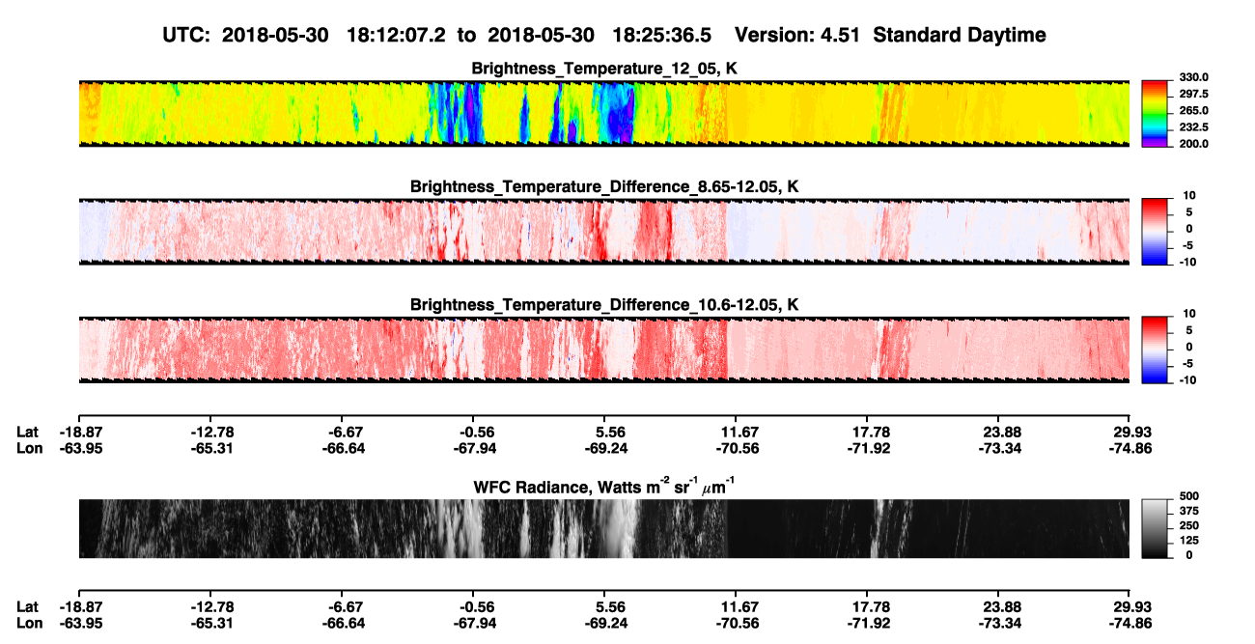
Task: Select the Brightness_Temperature_Difference_10.6-12.05, K title
Action: point(604,305)
